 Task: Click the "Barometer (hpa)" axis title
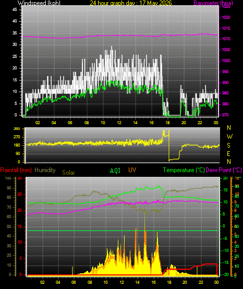[x=213, y=3]
